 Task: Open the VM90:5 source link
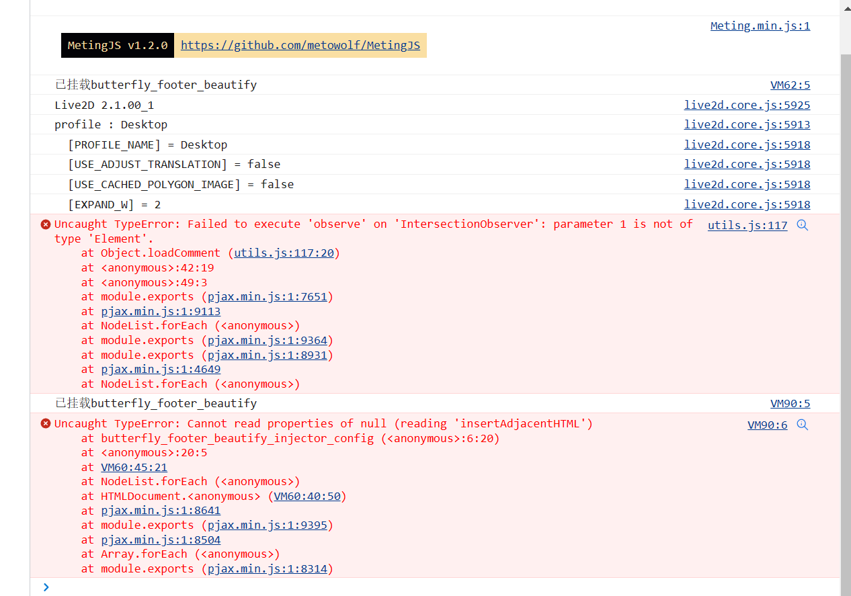click(790, 403)
